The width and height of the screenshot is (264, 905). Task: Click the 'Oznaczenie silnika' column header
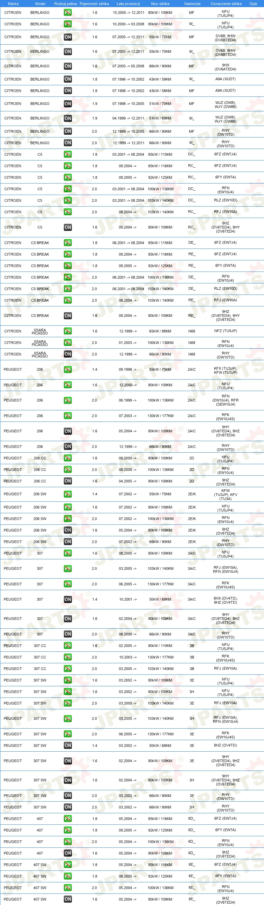pos(226,3)
